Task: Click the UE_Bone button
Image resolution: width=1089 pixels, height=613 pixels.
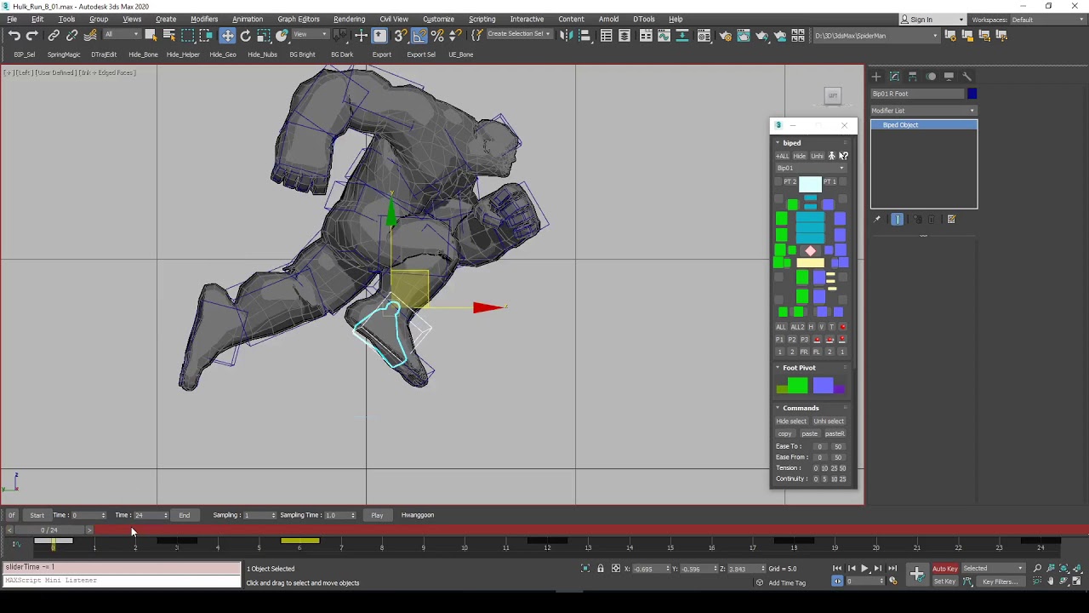Action: 460,54
